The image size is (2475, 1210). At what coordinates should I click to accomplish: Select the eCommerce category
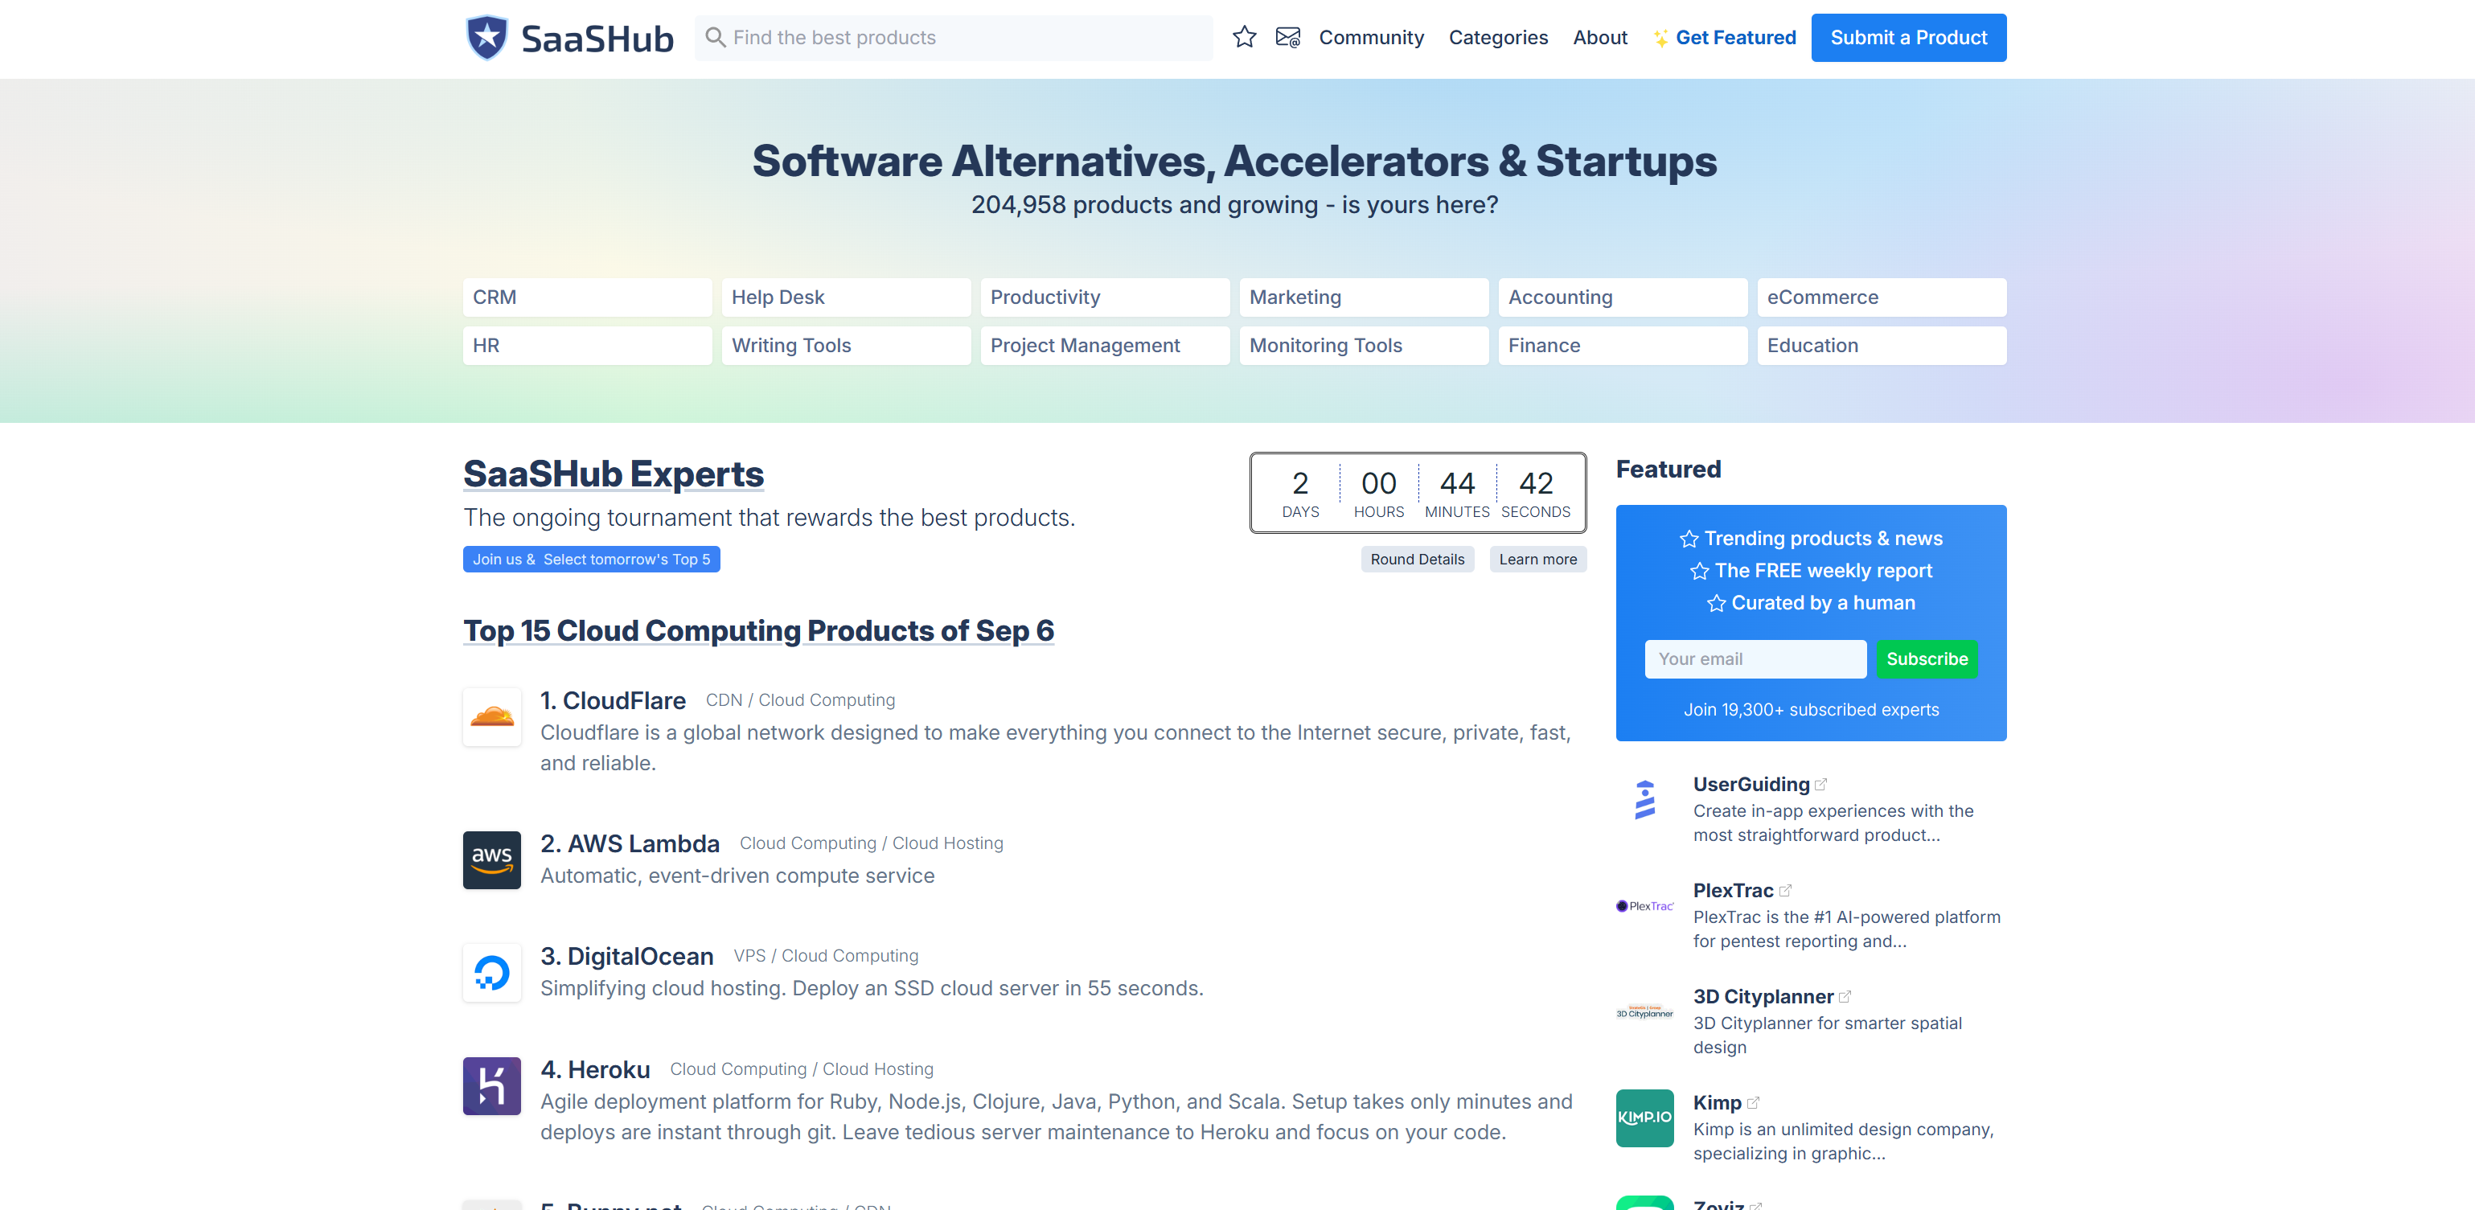1882,297
